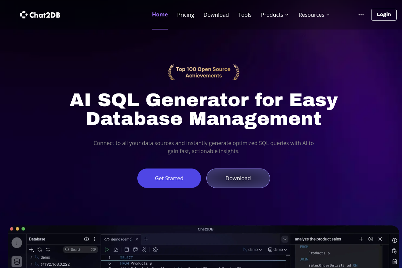Click the swap arrows icon beside refresh
Viewport: 402px width, 268px height.
[x=48, y=250]
